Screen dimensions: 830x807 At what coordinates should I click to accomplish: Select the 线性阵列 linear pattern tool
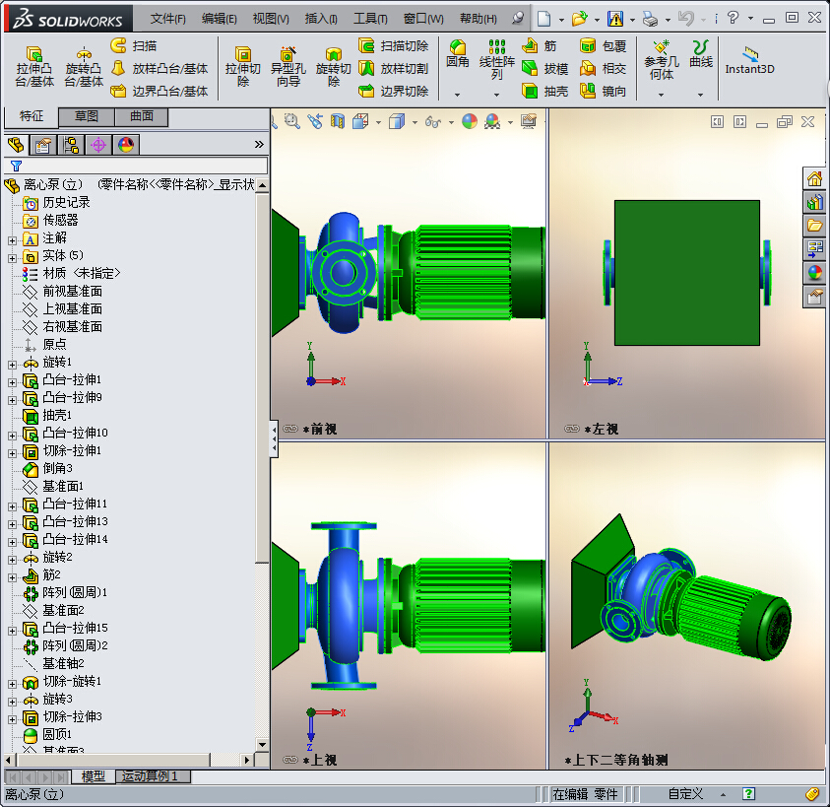(x=496, y=60)
